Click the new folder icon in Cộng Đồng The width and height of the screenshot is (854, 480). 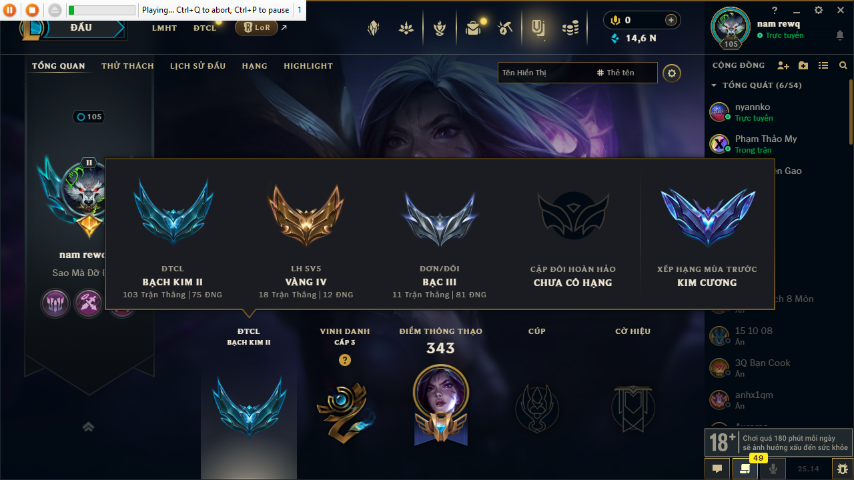pos(803,65)
